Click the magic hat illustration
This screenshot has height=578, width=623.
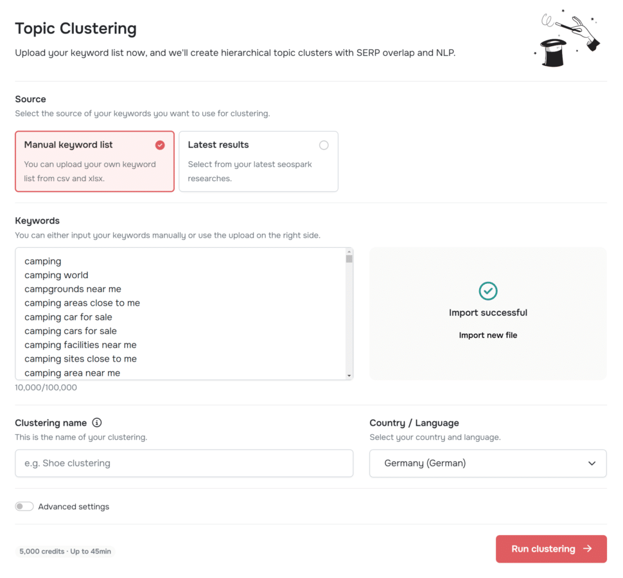[567, 39]
